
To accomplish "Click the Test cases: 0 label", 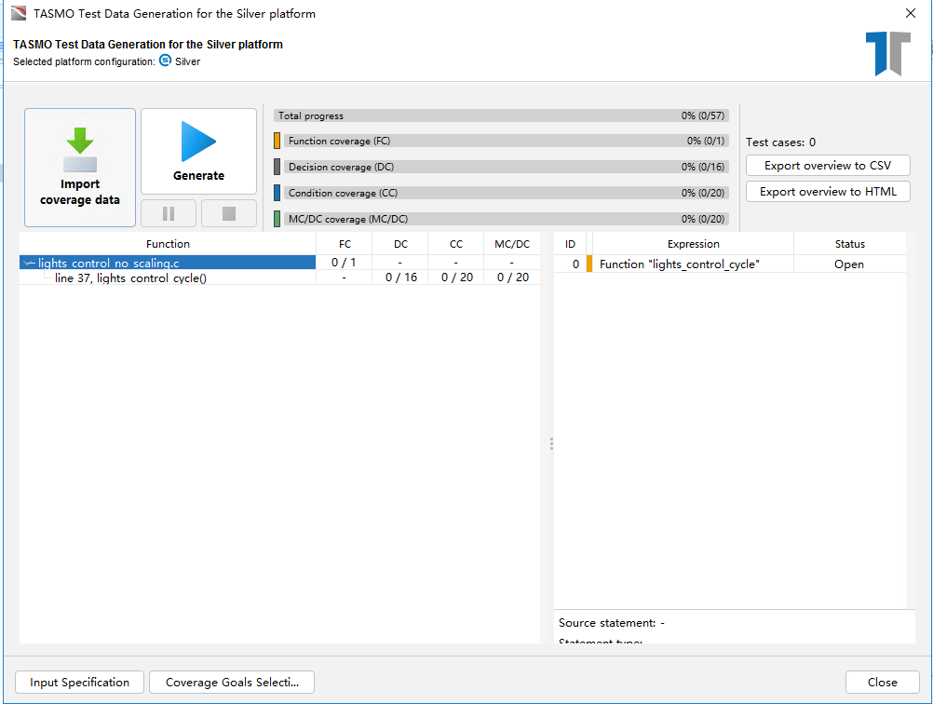I will [780, 142].
